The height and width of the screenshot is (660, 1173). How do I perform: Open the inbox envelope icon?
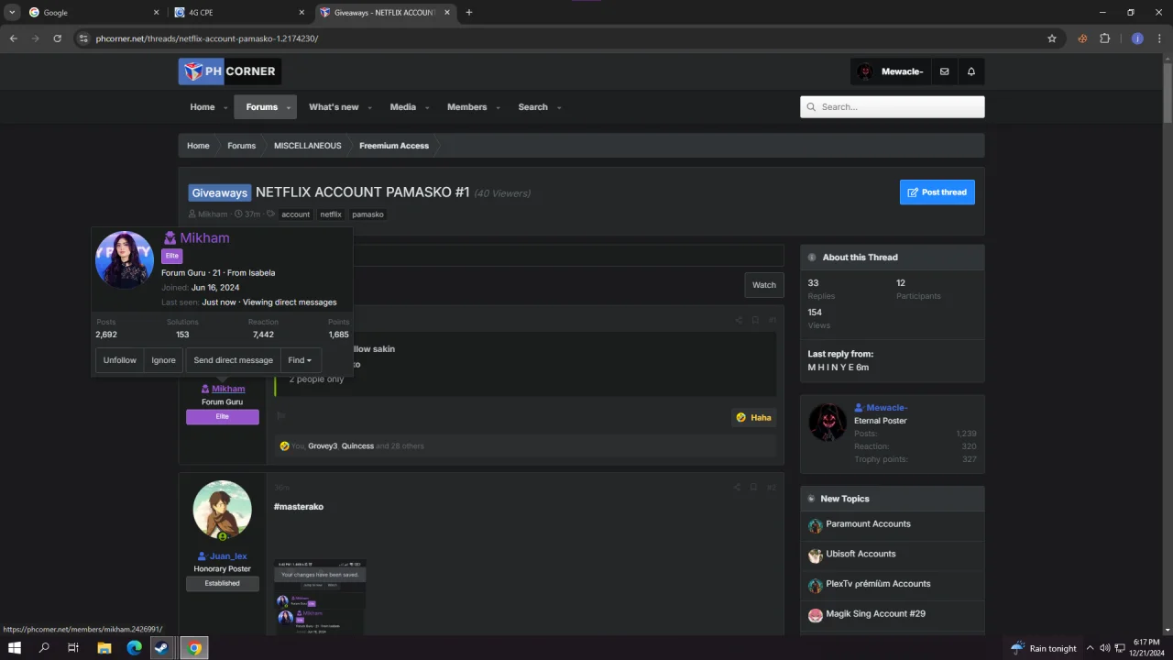[x=944, y=71]
